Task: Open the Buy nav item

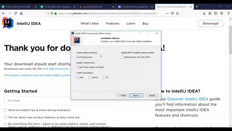Action: [x=145, y=23]
